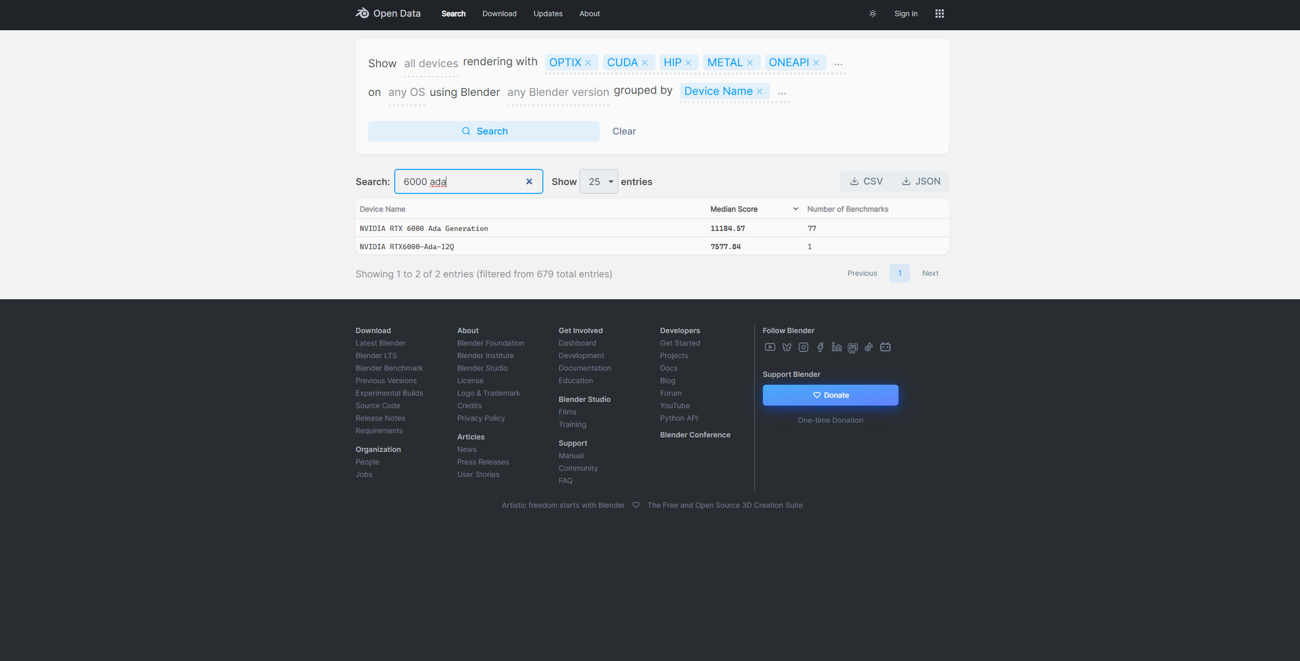Remove the ONEAPI filter tag
Viewport: 1300px width, 661px height.
[816, 63]
